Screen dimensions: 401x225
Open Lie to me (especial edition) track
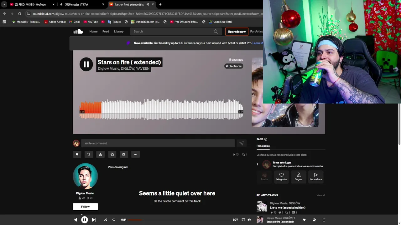(288, 207)
